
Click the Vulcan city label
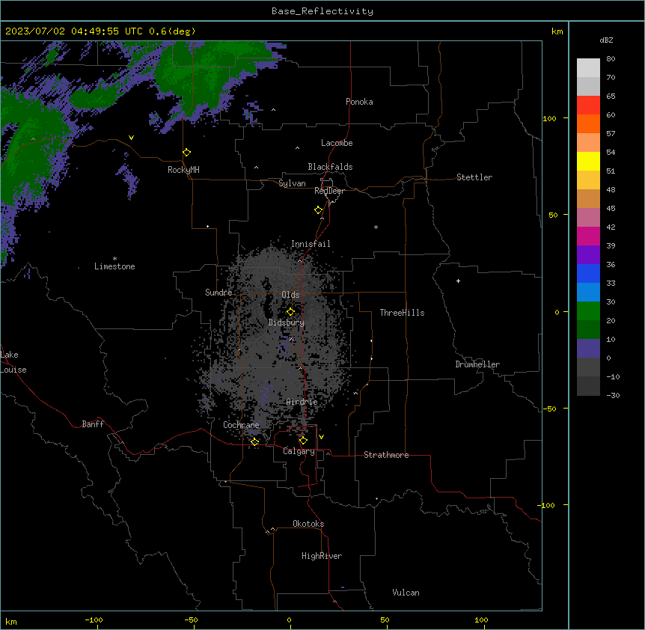tap(406, 593)
